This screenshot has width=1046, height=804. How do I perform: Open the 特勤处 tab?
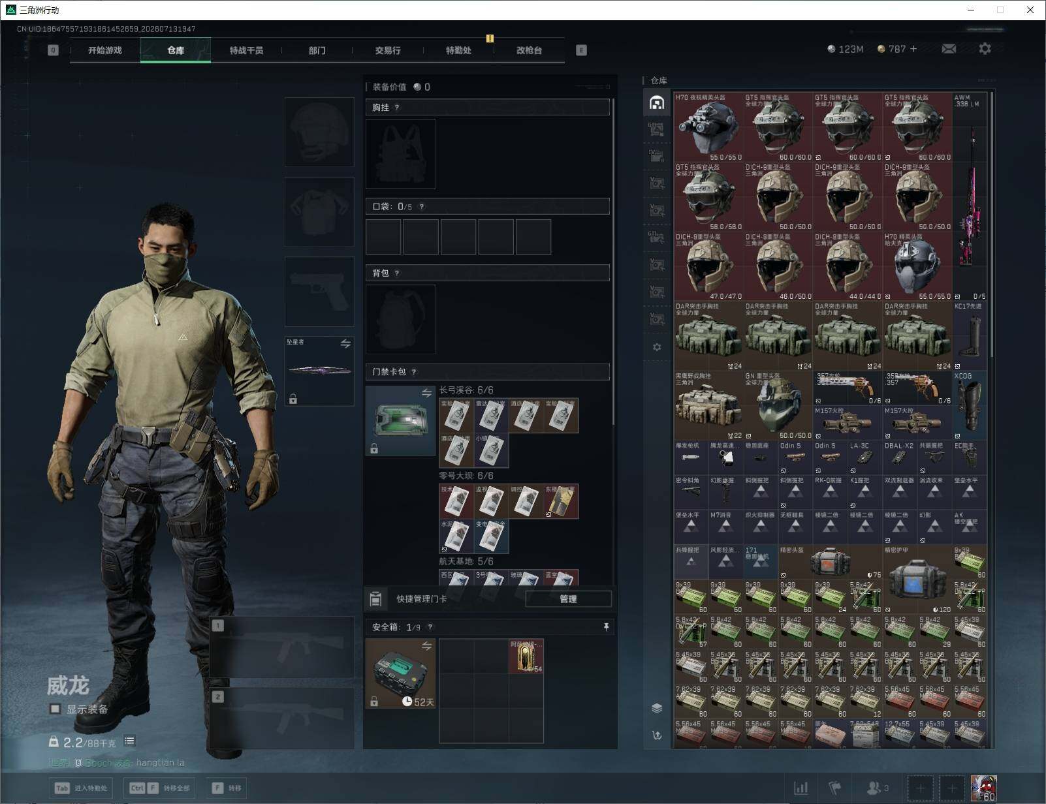tap(458, 50)
